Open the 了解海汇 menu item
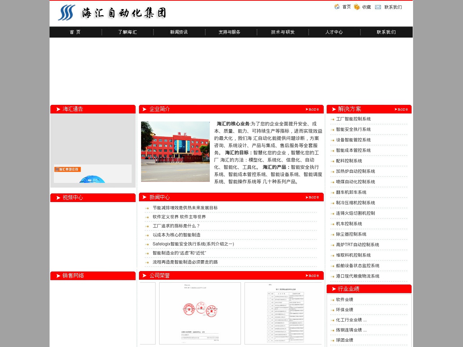Viewport: 463px width, 347px height. (127, 32)
